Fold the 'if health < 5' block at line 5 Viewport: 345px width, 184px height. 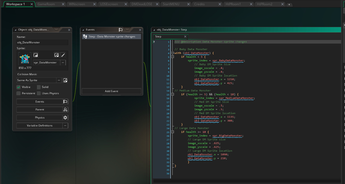pyautogui.click(x=172, y=57)
